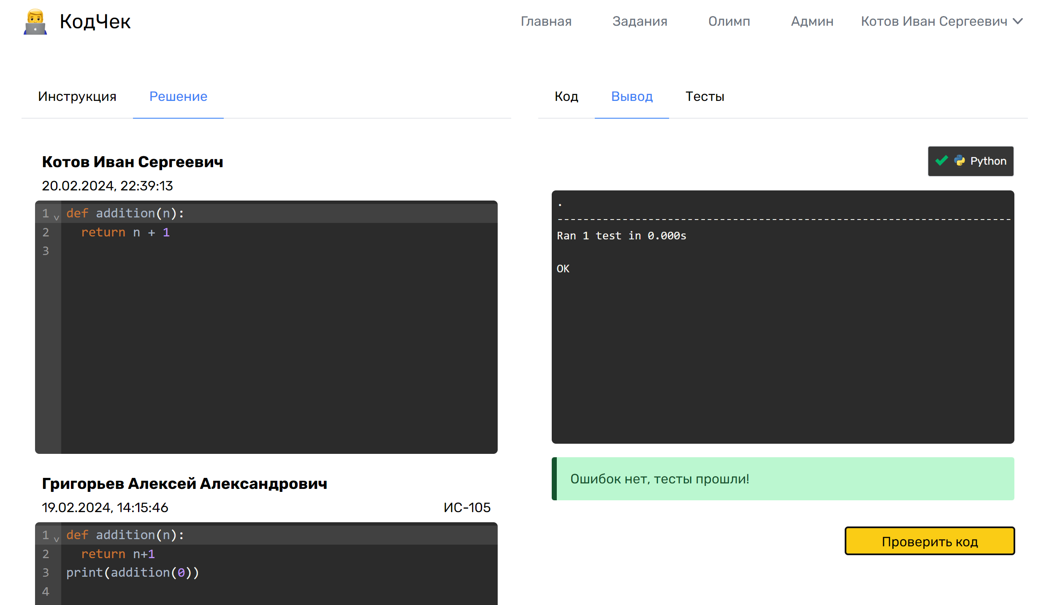1049x605 pixels.
Task: Click line 3 in Котов's code editor
Action: point(253,251)
